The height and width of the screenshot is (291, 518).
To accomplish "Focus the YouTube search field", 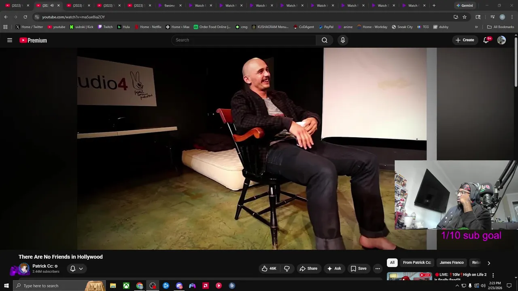I will (244, 40).
